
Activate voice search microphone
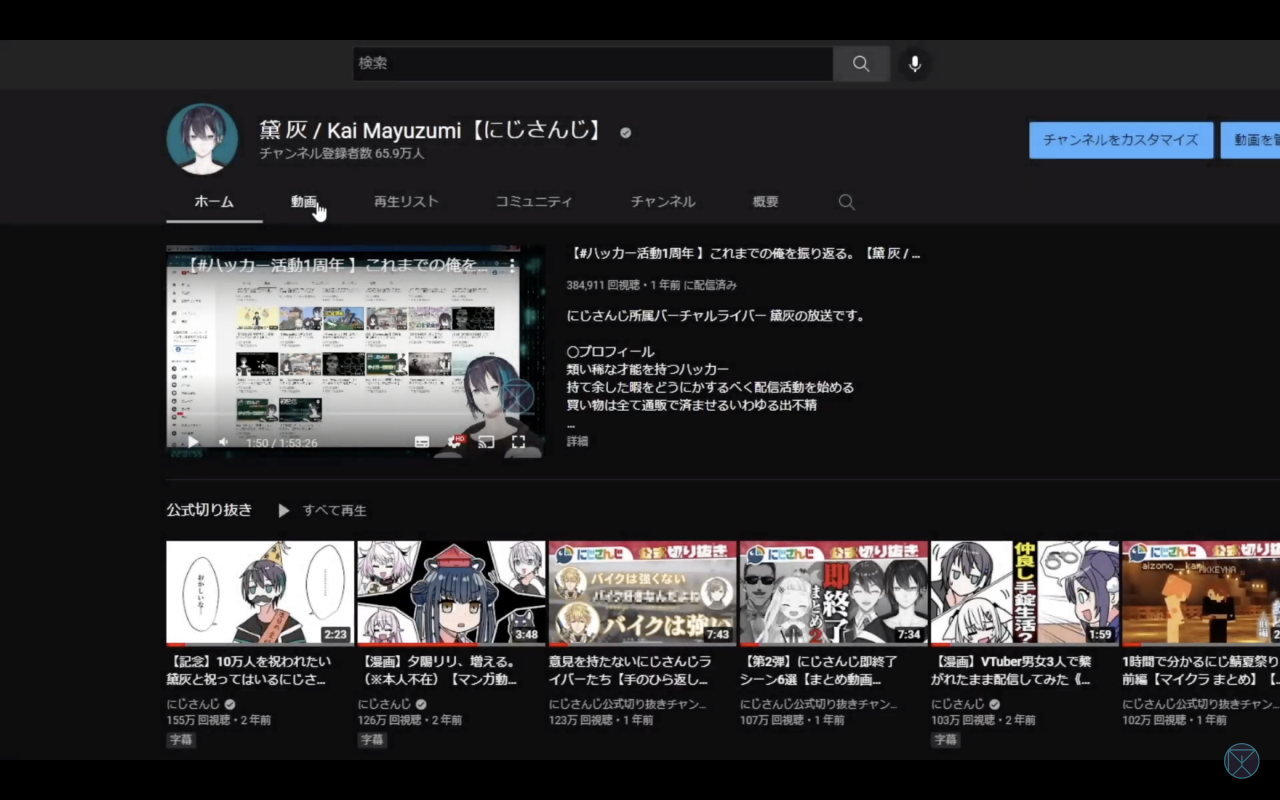(x=914, y=63)
